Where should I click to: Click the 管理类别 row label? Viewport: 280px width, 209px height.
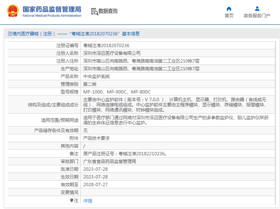(x=69, y=84)
